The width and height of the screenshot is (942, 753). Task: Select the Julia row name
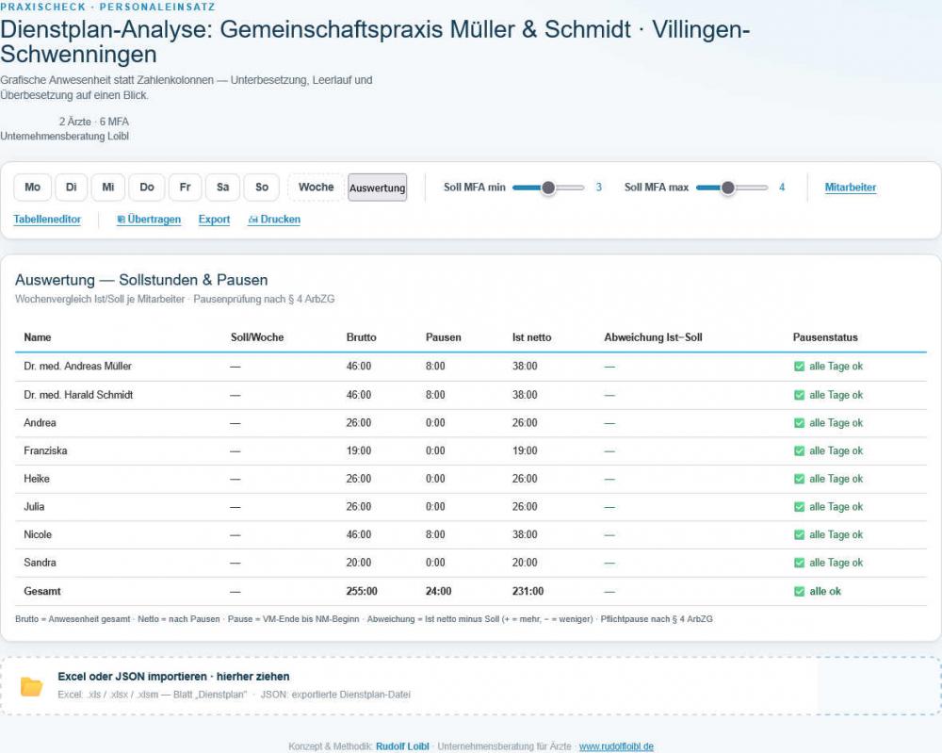pyautogui.click(x=34, y=507)
